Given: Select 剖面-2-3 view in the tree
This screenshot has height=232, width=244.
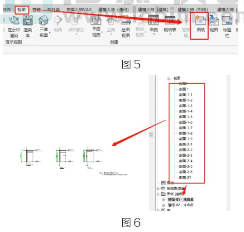Looking at the screenshot, I should click(186, 155).
